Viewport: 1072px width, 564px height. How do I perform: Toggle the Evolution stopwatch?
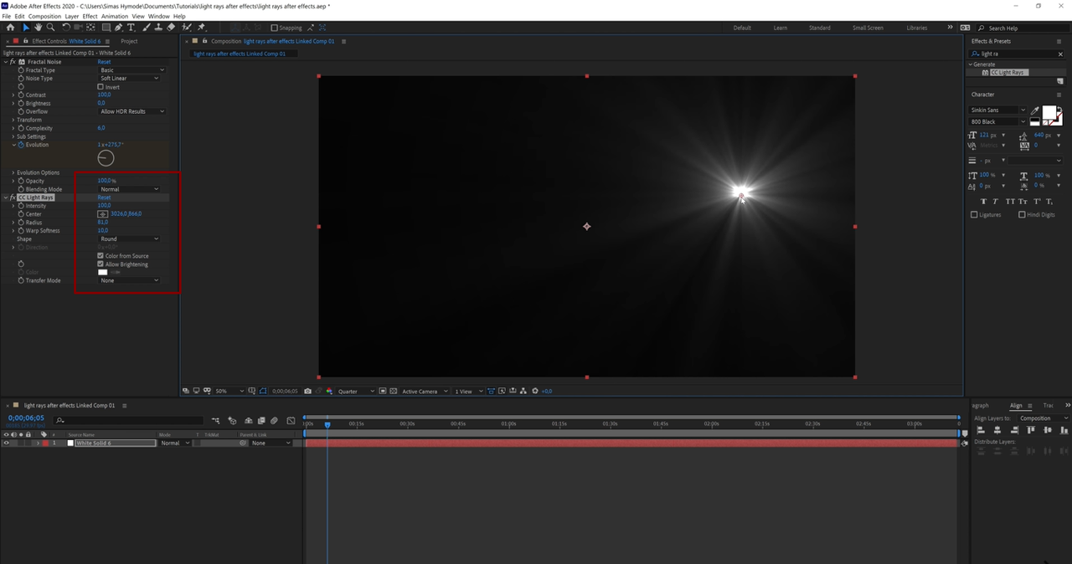coord(21,145)
